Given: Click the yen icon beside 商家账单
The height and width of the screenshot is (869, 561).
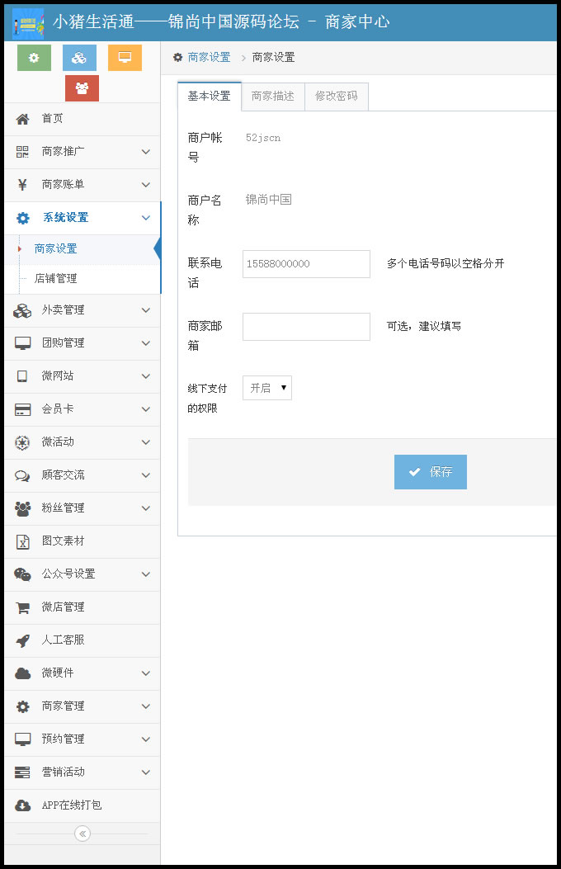Looking at the screenshot, I should 22,185.
